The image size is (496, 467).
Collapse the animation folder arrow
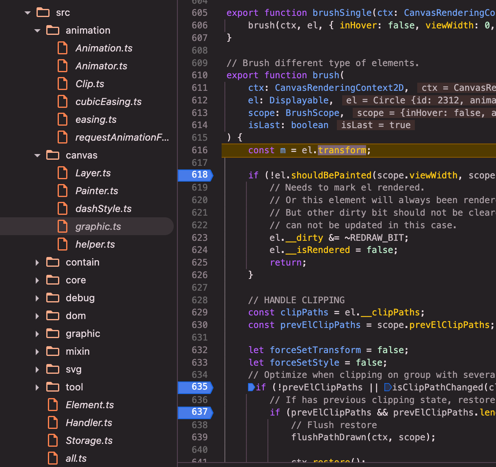click(37, 31)
